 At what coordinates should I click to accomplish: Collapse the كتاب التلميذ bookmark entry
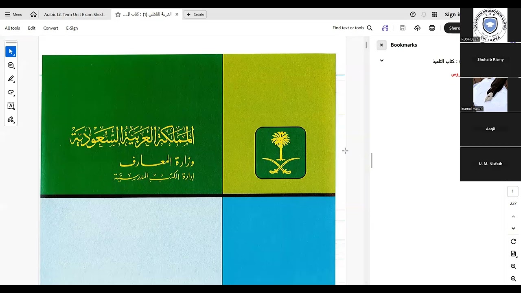[x=382, y=61]
